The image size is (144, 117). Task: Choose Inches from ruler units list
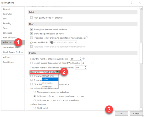point(50,79)
